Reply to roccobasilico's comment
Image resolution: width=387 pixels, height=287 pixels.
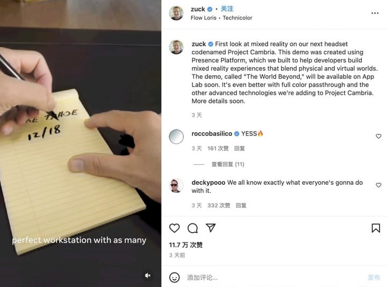pos(239,148)
